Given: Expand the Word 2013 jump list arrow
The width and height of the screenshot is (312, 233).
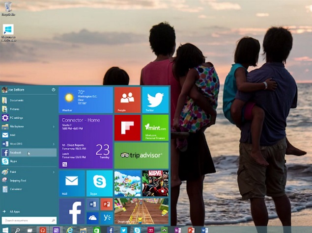Looking at the screenshot, I should [54, 144].
